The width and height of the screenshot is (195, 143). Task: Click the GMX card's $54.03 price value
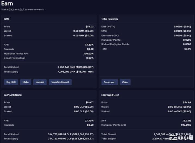tap(89, 27)
